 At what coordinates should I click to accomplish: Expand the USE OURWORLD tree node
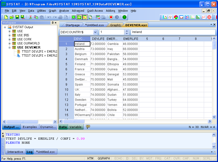coord(9,43)
